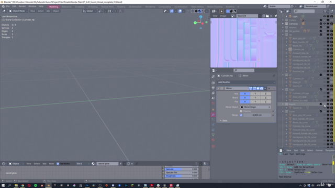Adjust the Specular Tint slider
The width and height of the screenshot is (335, 188).
click(x=182, y=172)
